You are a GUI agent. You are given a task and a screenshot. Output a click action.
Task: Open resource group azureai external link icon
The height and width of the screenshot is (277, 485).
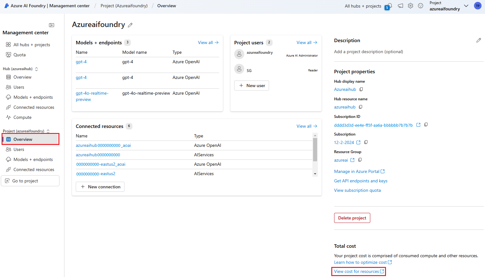352,160
